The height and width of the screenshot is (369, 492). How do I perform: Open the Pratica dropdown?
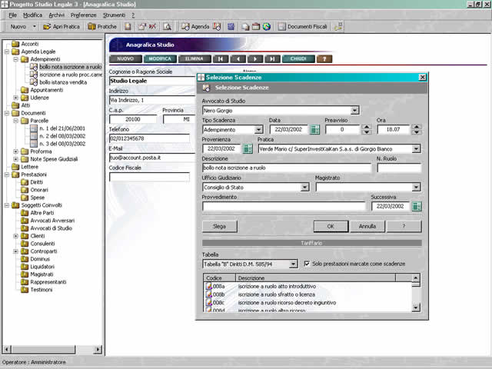[x=416, y=148]
